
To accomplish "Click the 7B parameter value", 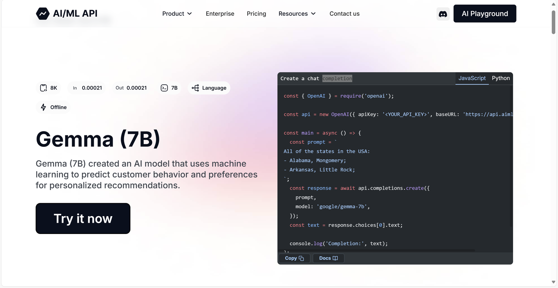I will pos(174,88).
